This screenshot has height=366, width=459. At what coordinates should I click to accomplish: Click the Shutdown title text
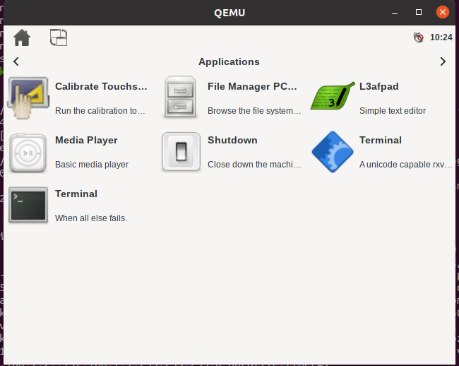pos(232,140)
